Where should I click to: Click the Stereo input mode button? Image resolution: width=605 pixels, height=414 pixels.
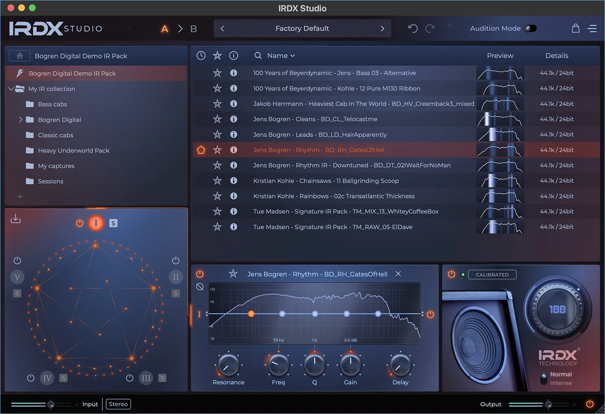118,404
